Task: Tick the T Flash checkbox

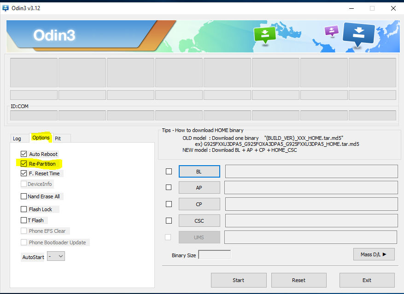Action: (x=24, y=220)
